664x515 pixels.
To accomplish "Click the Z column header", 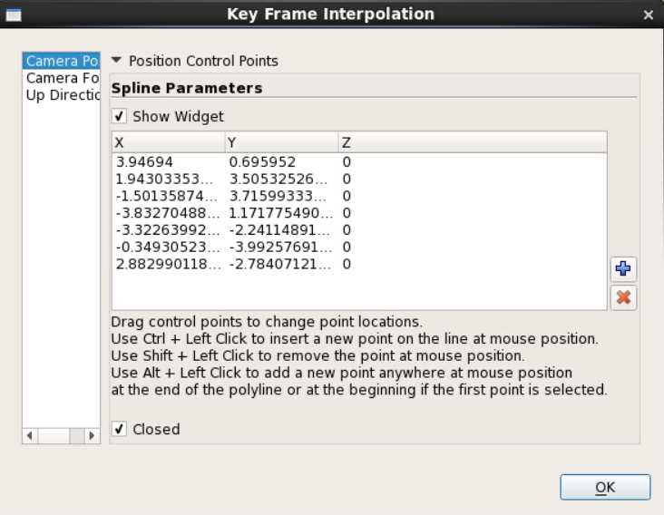I will (x=473, y=142).
